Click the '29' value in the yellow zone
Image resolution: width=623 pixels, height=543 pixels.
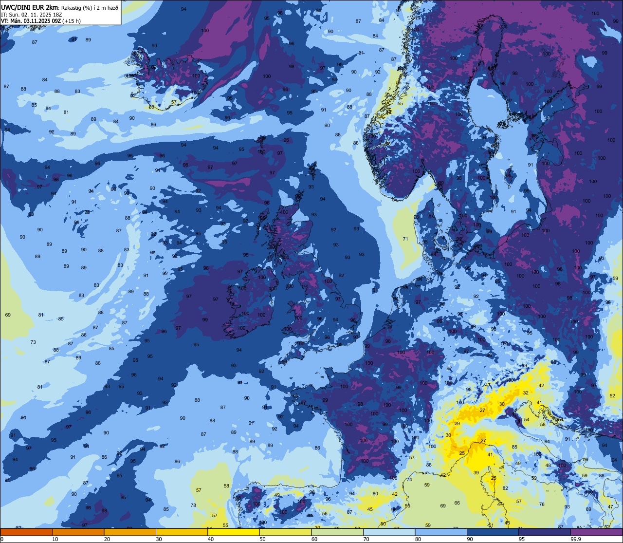[458, 425]
